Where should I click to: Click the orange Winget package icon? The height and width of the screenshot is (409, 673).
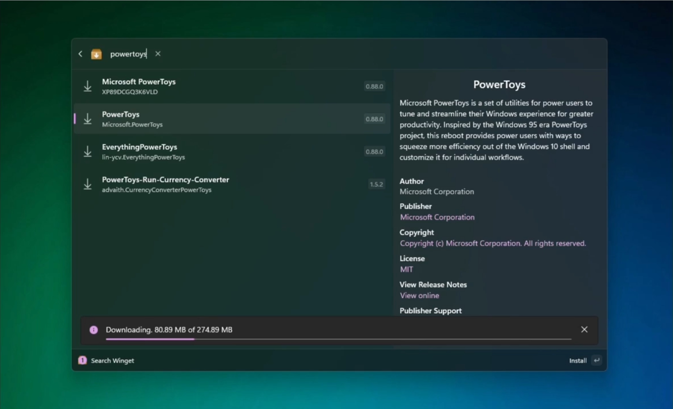pyautogui.click(x=96, y=54)
